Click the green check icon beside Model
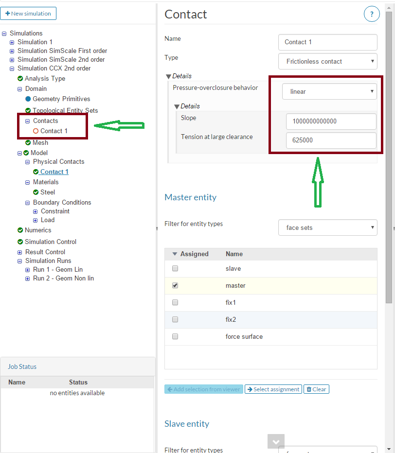The height and width of the screenshot is (453, 395). 26,153
